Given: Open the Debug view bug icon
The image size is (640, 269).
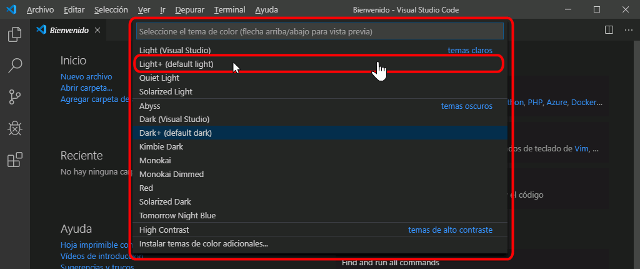Looking at the screenshot, I should (x=15, y=128).
